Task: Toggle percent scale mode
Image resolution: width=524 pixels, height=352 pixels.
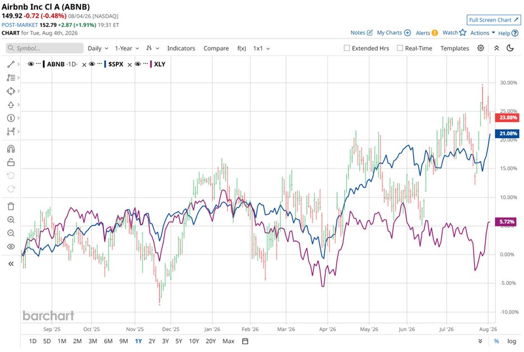Action: (496, 341)
